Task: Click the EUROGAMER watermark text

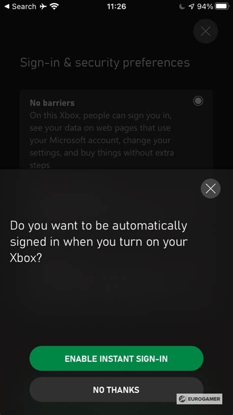Action: 204,399
